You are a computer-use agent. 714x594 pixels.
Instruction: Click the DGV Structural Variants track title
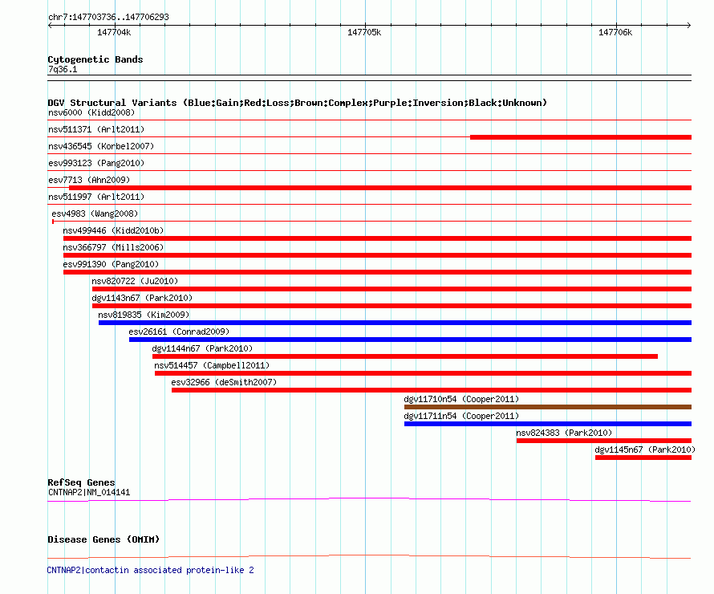pos(297,103)
